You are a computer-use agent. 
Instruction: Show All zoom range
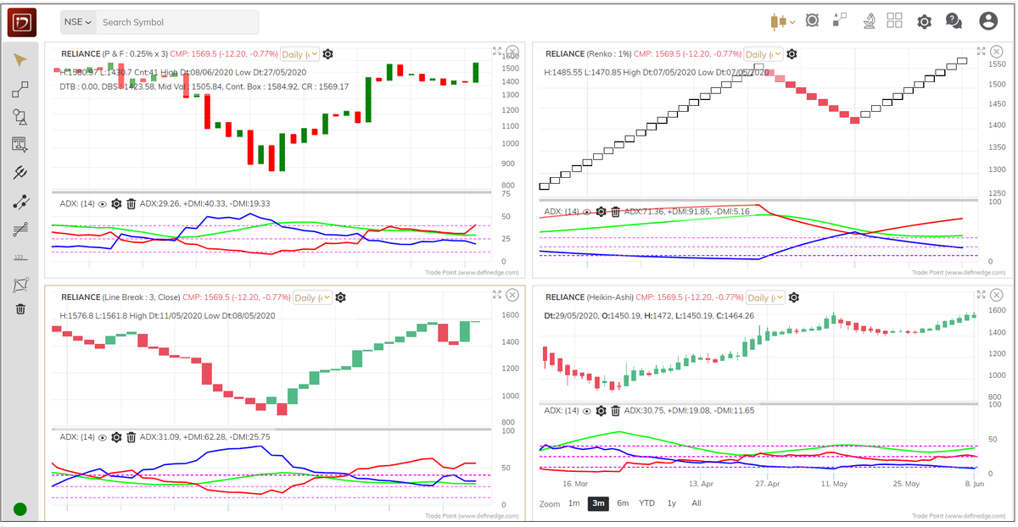click(x=696, y=503)
